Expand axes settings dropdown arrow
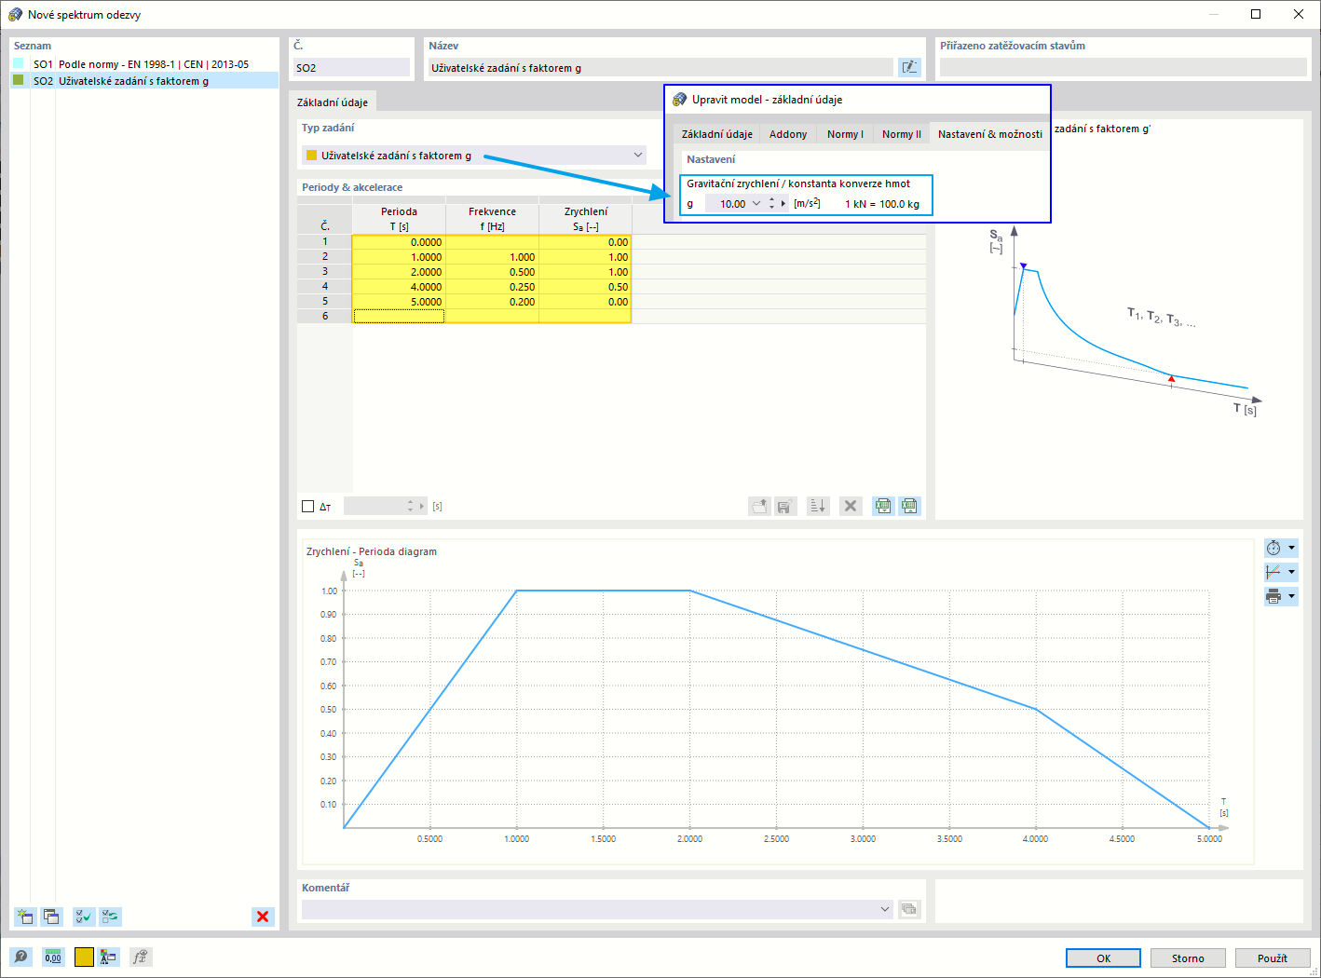Screen dimensions: 1321x978 click(x=1291, y=572)
